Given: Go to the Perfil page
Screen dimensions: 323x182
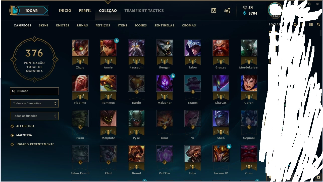Looking at the screenshot, I should (85, 11).
